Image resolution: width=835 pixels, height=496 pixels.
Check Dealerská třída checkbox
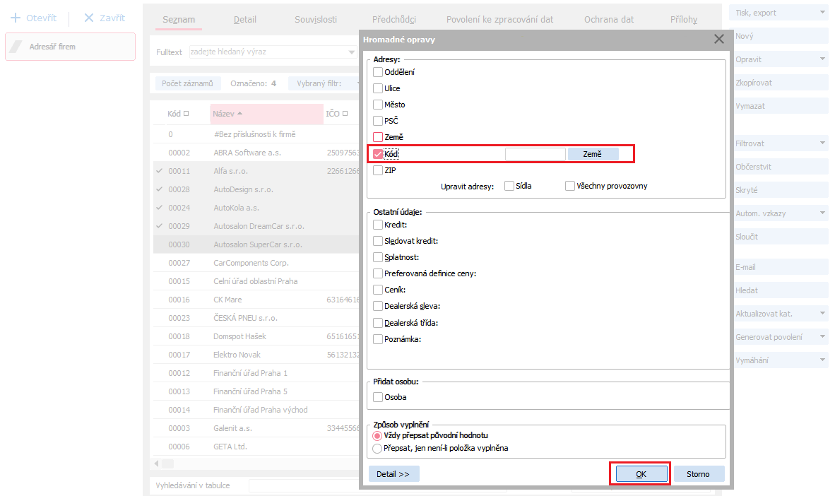377,323
